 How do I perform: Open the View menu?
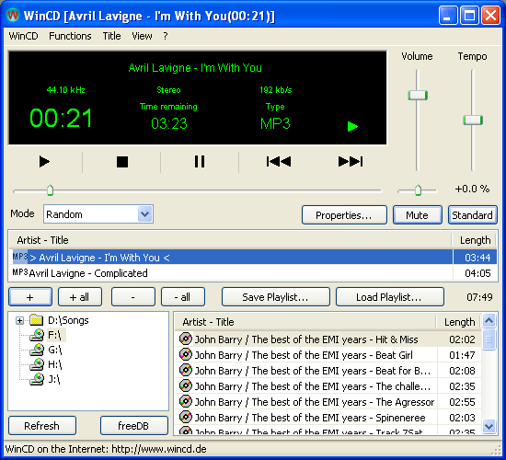pyautogui.click(x=142, y=36)
